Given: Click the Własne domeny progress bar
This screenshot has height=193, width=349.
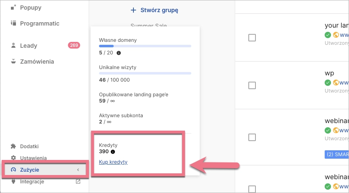Looking at the screenshot, I should click(145, 45).
